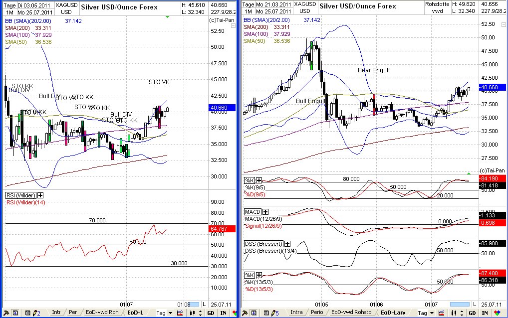The height and width of the screenshot is (318, 508).
Task: Expand the DSS (Bressert) plus box
Action: [287, 244]
